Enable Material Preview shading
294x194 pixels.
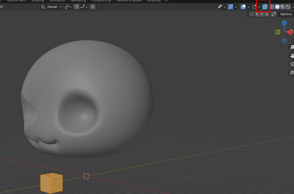[x=283, y=7]
